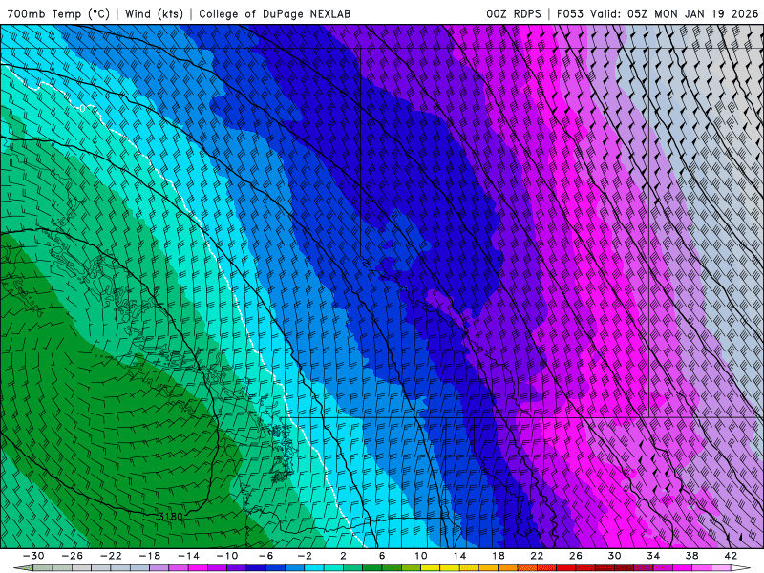Click the "26" colorbar tick label
The height and width of the screenshot is (573, 764).
click(576, 556)
